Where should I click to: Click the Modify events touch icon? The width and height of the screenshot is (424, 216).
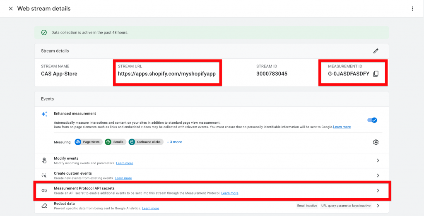(44, 161)
